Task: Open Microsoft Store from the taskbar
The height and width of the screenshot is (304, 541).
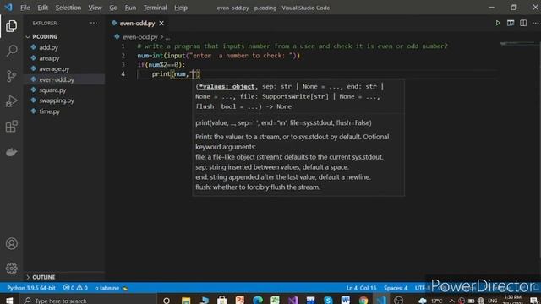Action: 221,301
